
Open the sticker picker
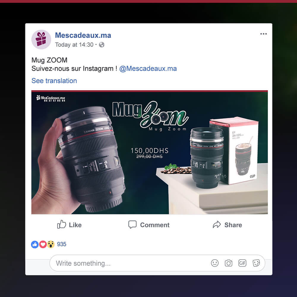click(256, 263)
